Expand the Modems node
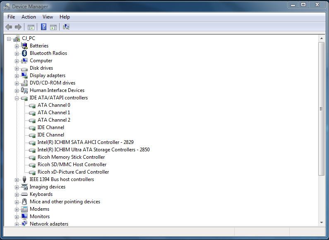 click(17, 209)
